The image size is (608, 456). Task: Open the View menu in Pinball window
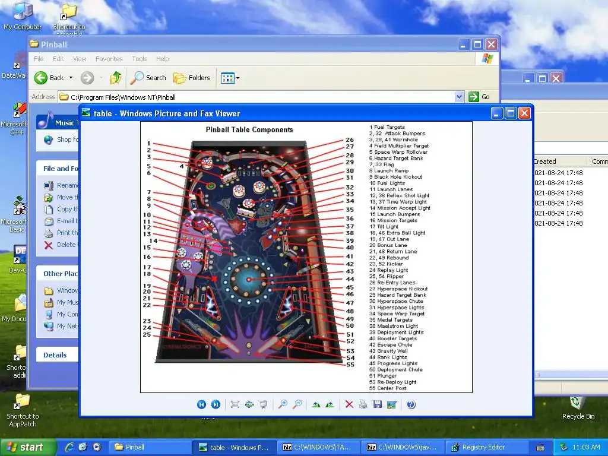point(80,59)
